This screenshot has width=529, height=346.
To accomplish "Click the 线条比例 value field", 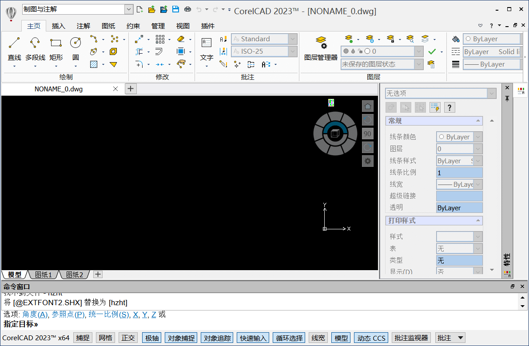I will [x=459, y=173].
